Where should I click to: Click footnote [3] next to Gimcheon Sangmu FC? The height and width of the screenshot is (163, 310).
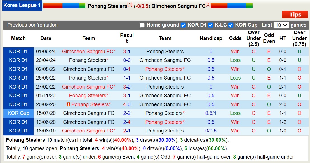[x=208, y=4]
